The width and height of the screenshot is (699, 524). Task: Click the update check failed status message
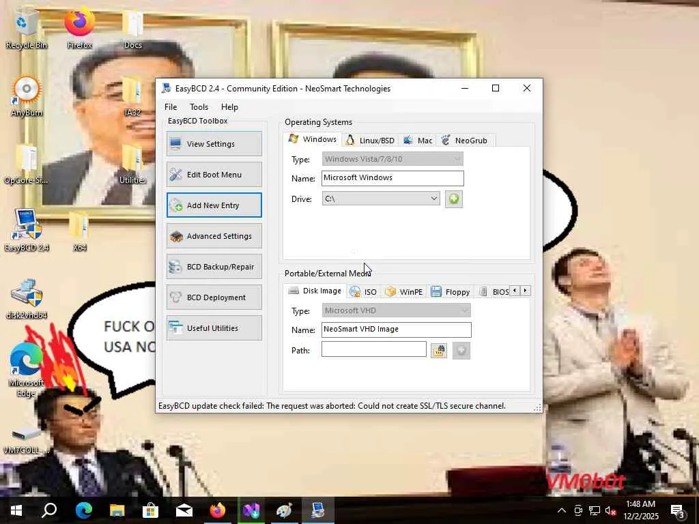pyautogui.click(x=332, y=406)
